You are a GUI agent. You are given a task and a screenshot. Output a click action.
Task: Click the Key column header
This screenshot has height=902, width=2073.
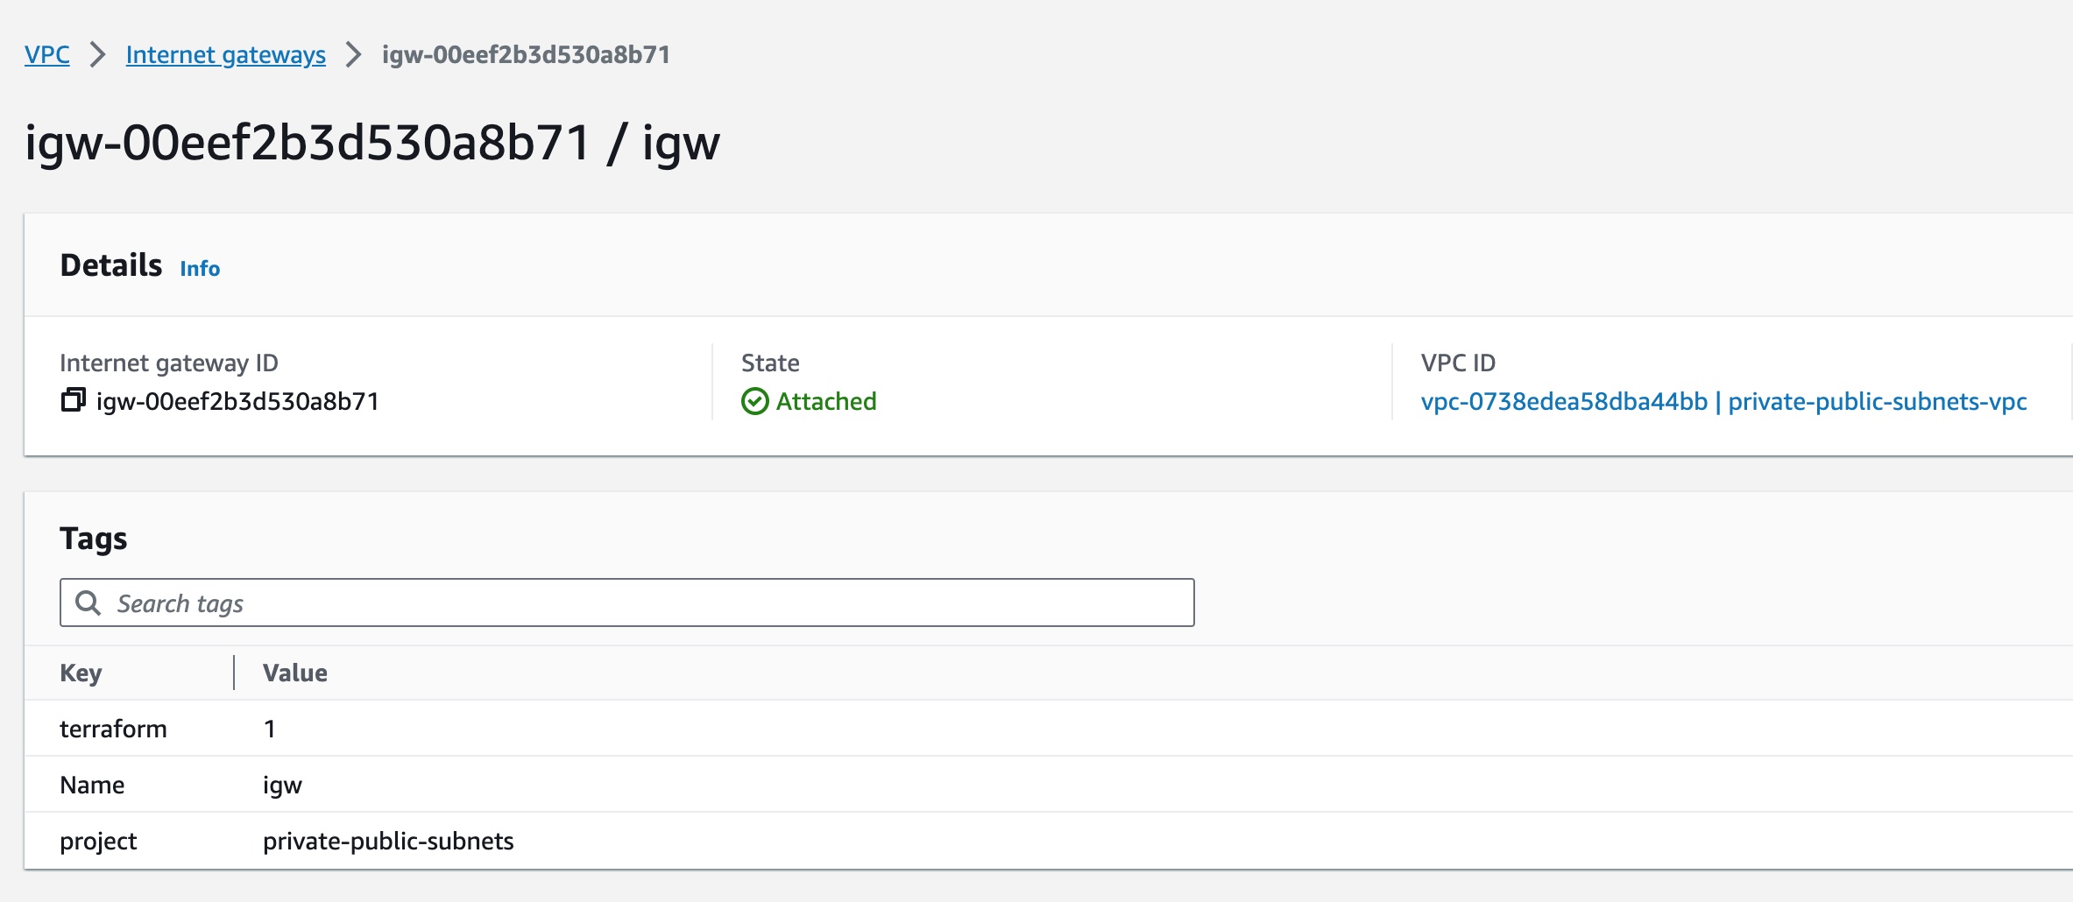tap(81, 673)
